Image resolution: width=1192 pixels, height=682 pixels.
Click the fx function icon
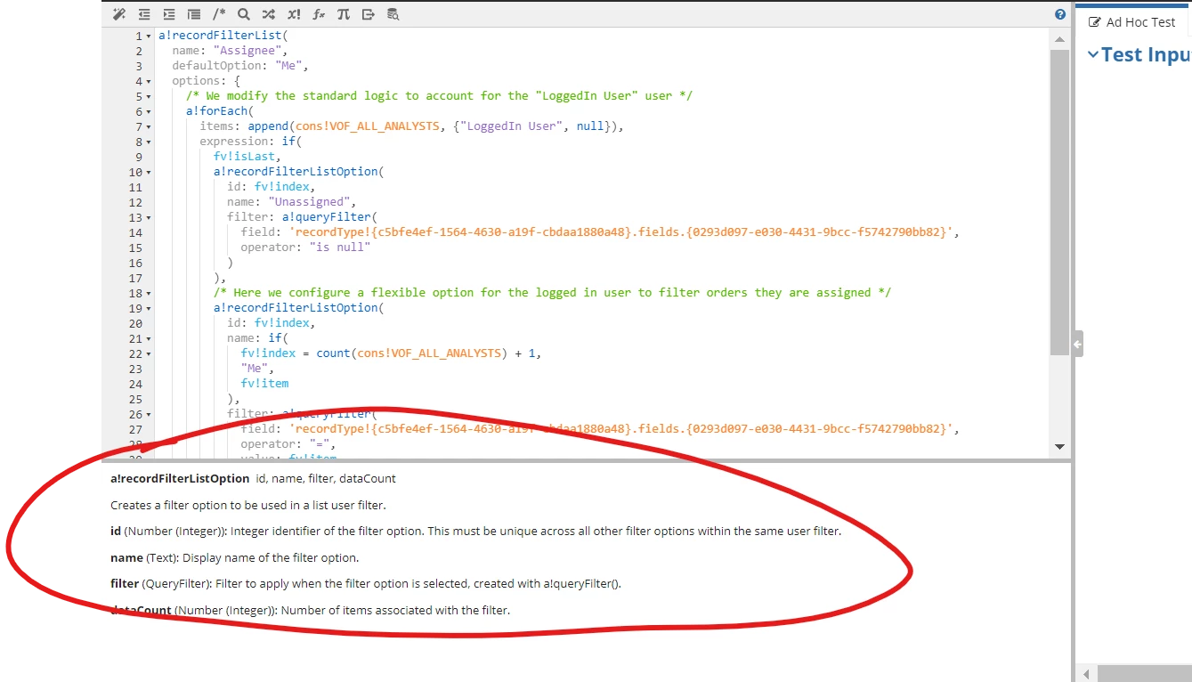(319, 14)
